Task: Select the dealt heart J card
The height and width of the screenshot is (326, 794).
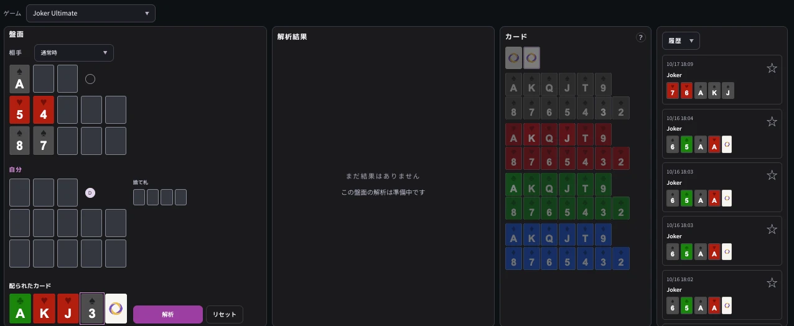Action: [x=68, y=309]
